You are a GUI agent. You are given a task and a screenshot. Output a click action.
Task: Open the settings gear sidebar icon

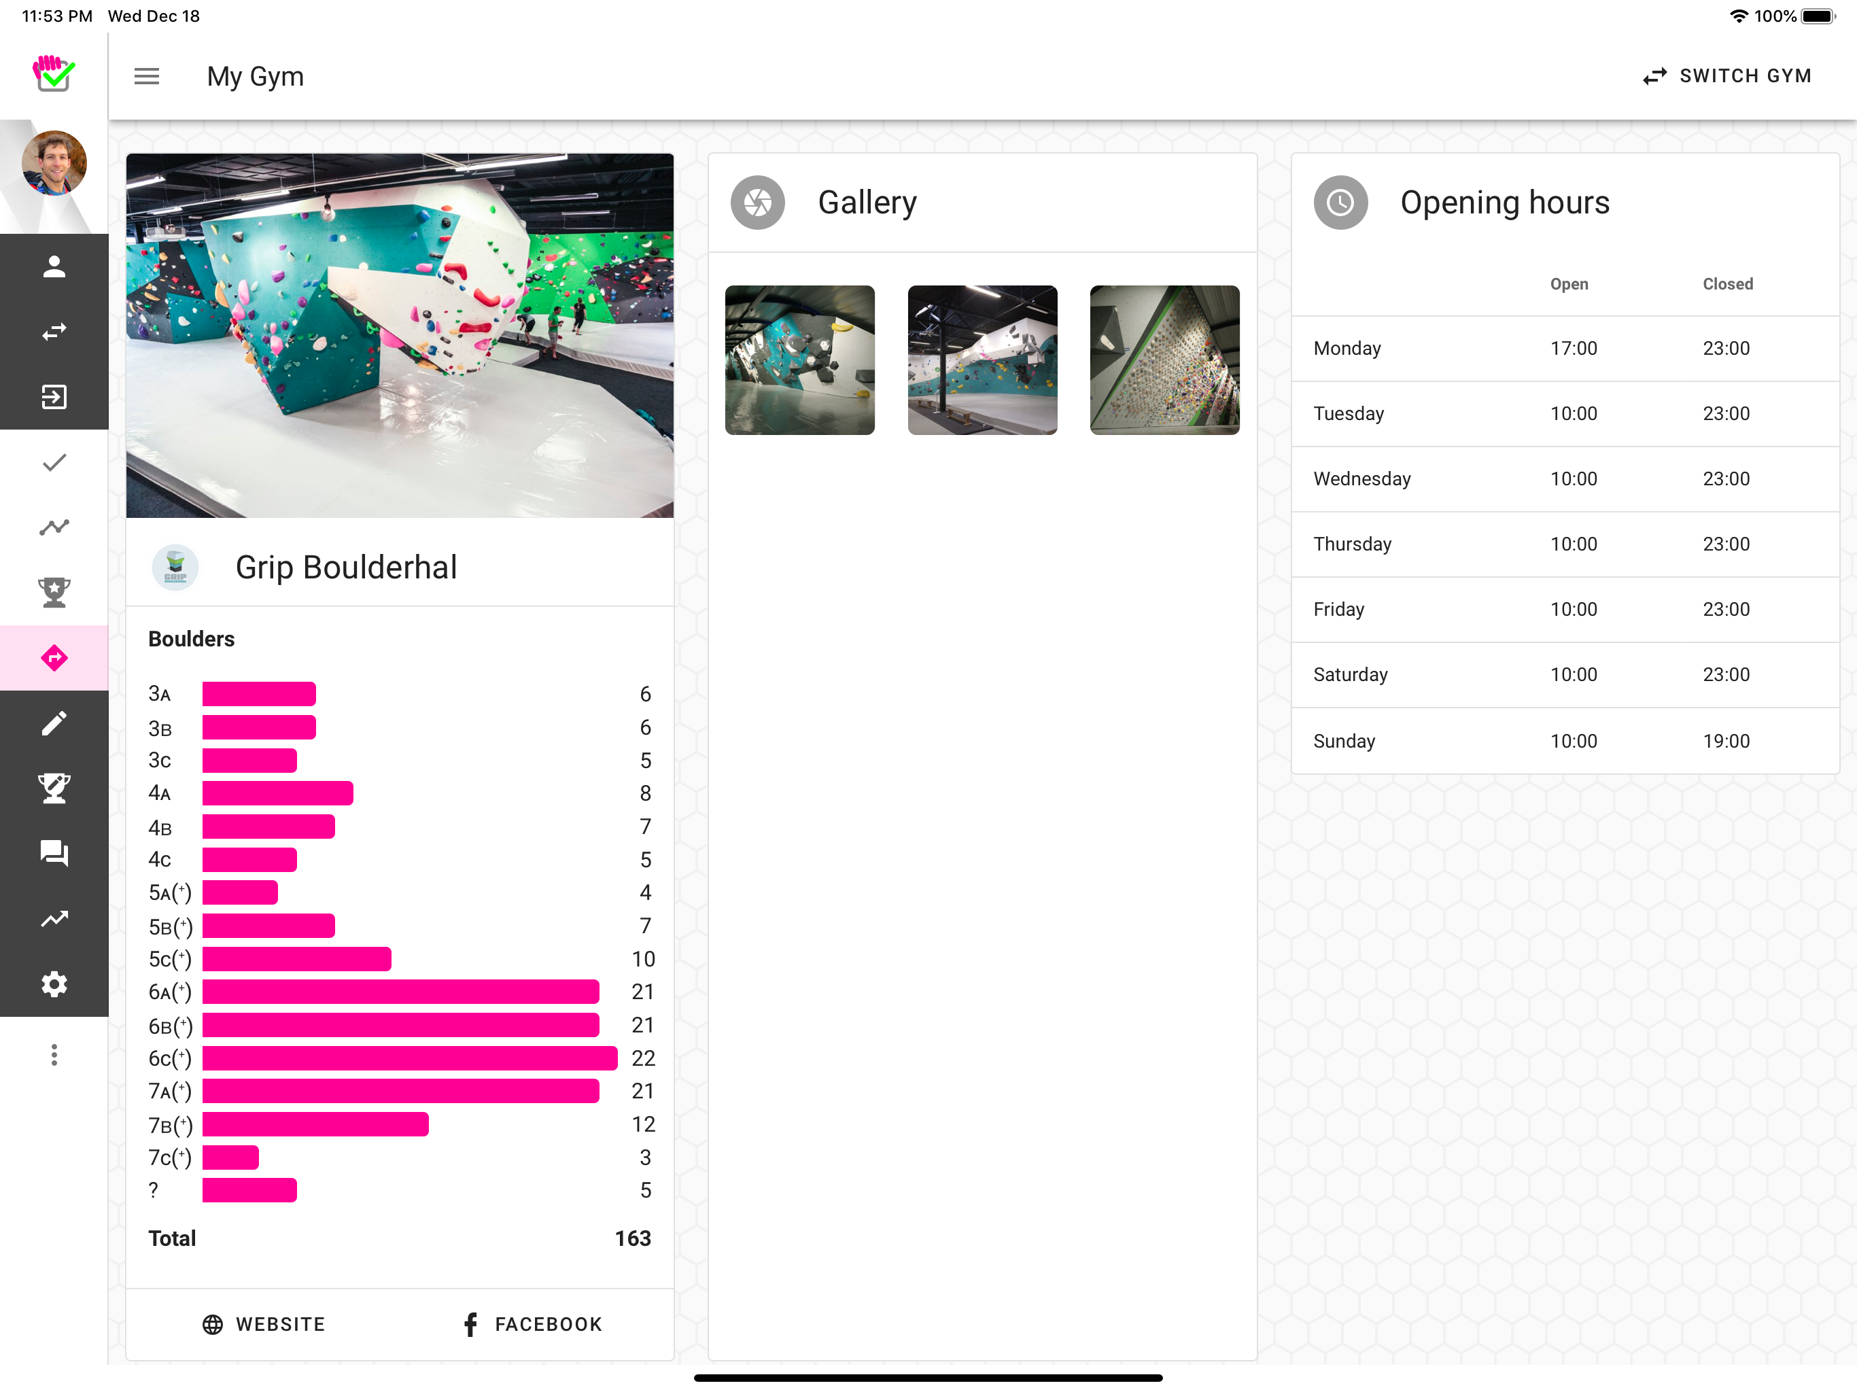click(54, 984)
